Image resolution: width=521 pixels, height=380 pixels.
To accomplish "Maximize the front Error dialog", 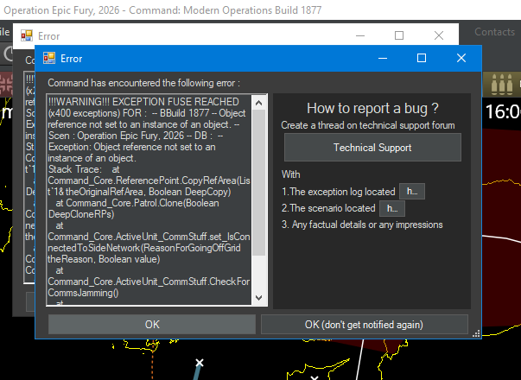I will (x=422, y=58).
